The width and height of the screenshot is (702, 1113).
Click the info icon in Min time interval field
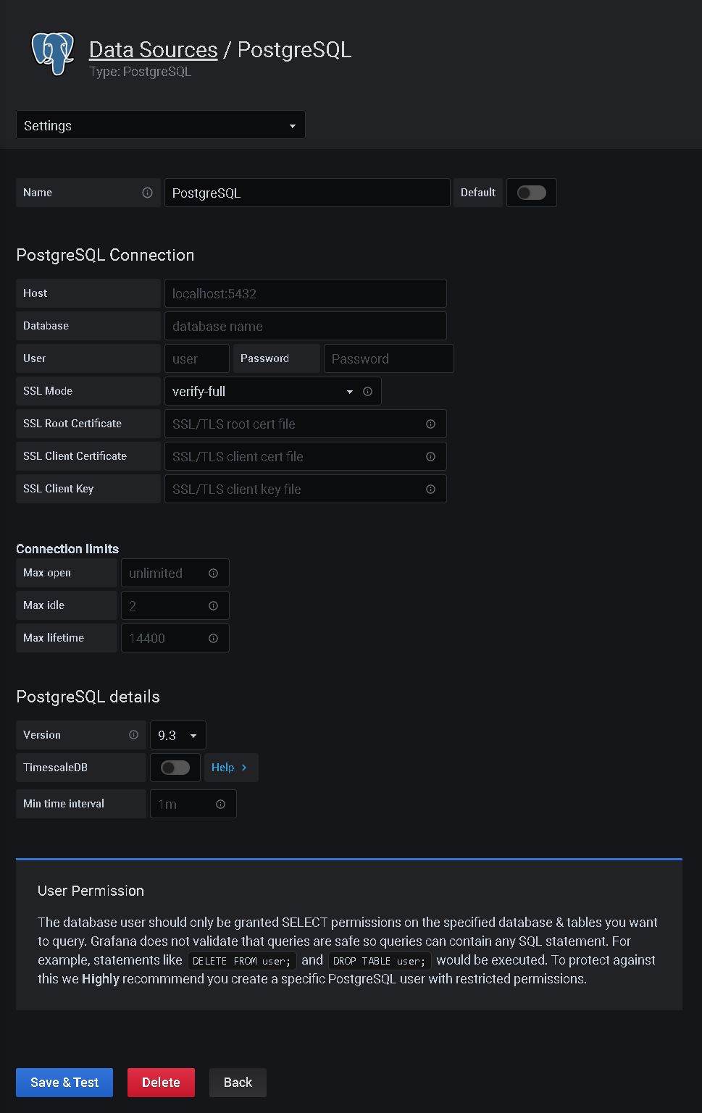pos(220,804)
